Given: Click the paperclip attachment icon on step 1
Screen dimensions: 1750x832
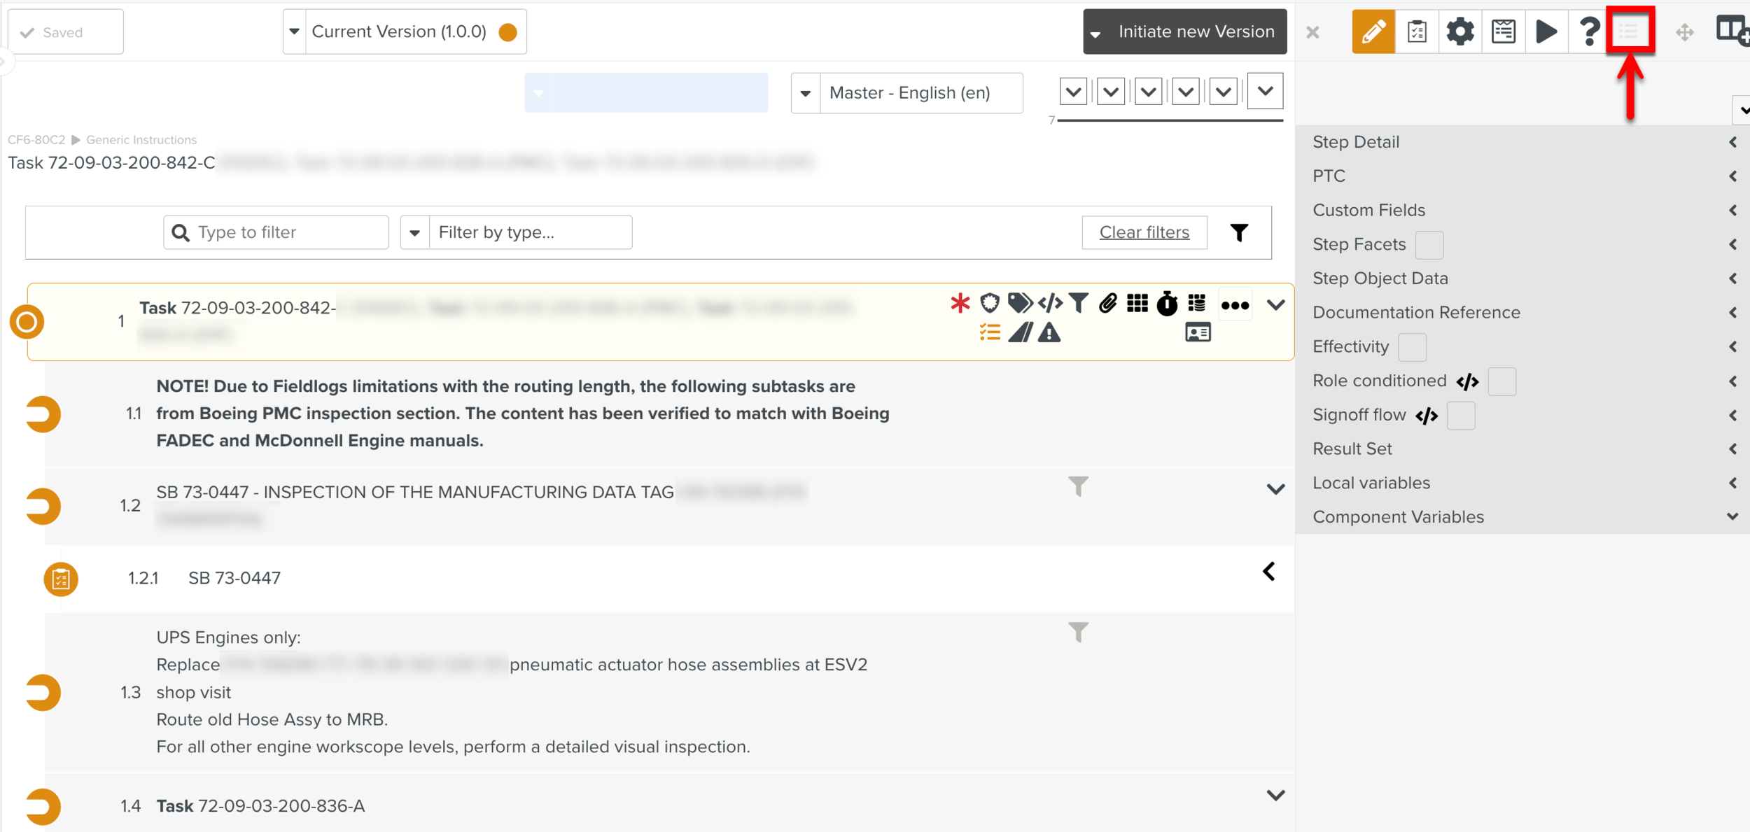Looking at the screenshot, I should (1107, 304).
